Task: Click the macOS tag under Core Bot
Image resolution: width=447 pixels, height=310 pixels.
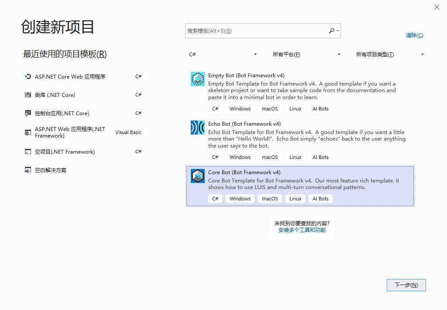Action: [x=270, y=199]
